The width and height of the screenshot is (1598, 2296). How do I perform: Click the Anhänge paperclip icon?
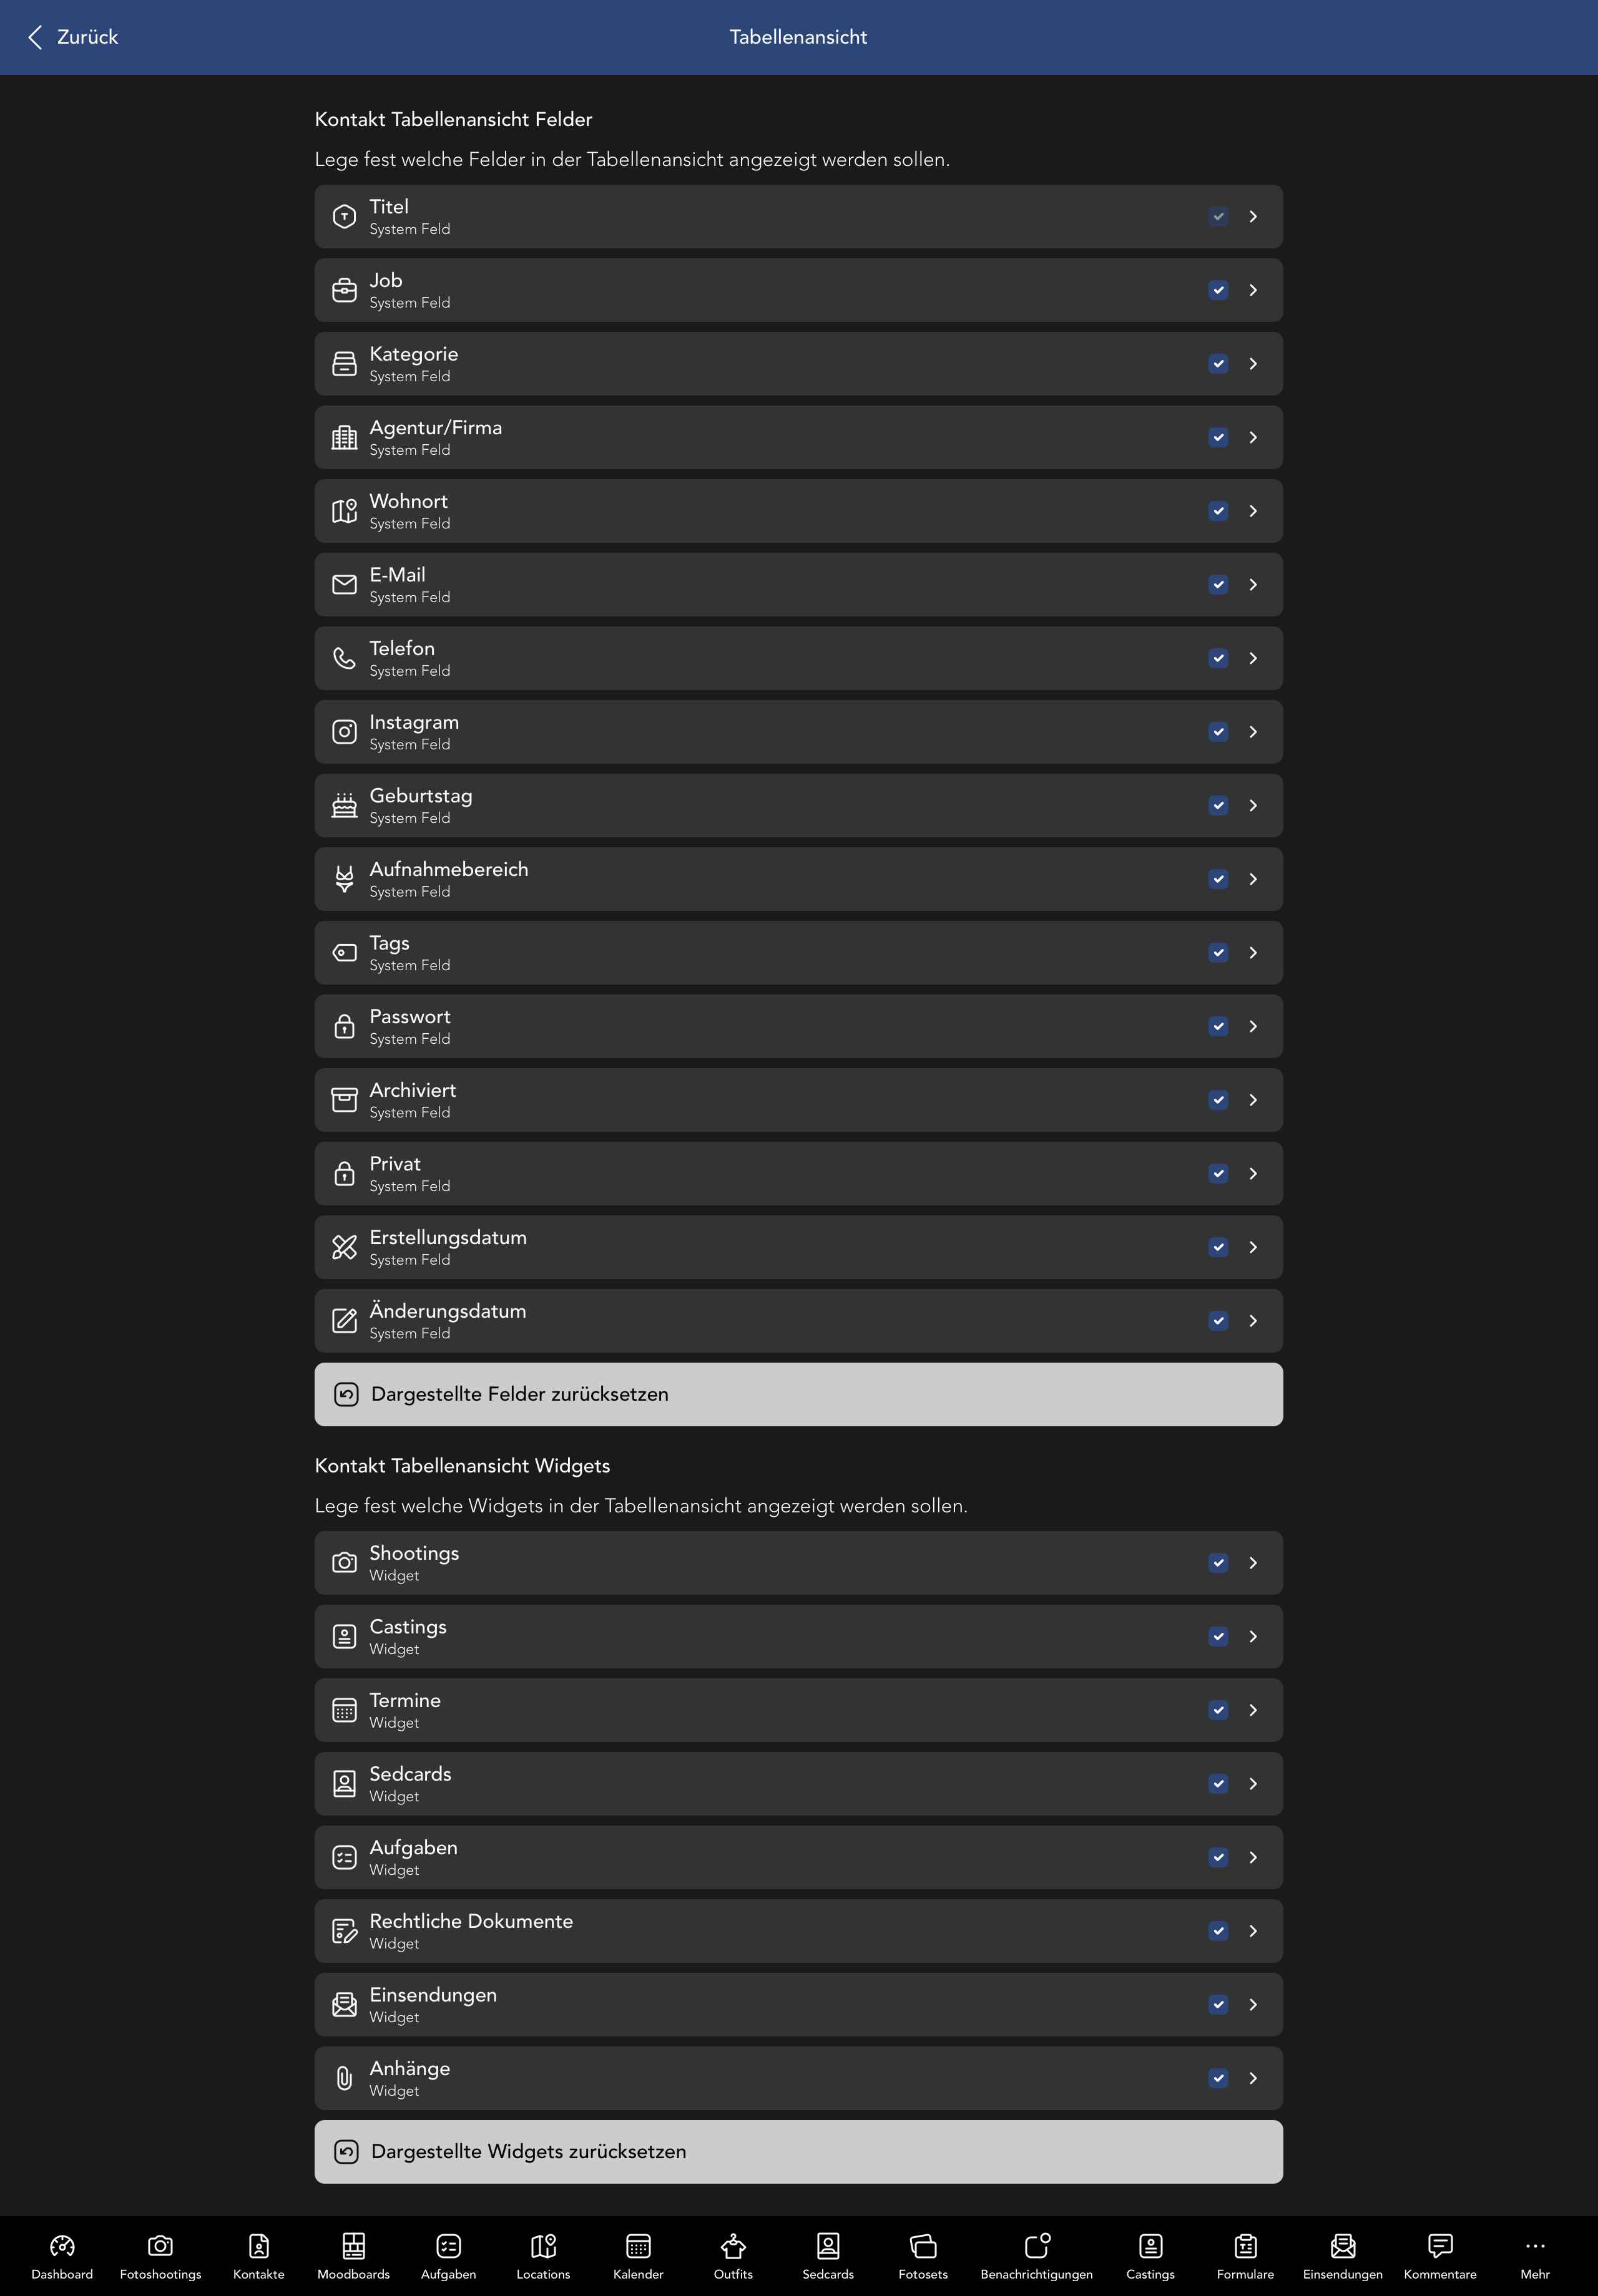[344, 2078]
